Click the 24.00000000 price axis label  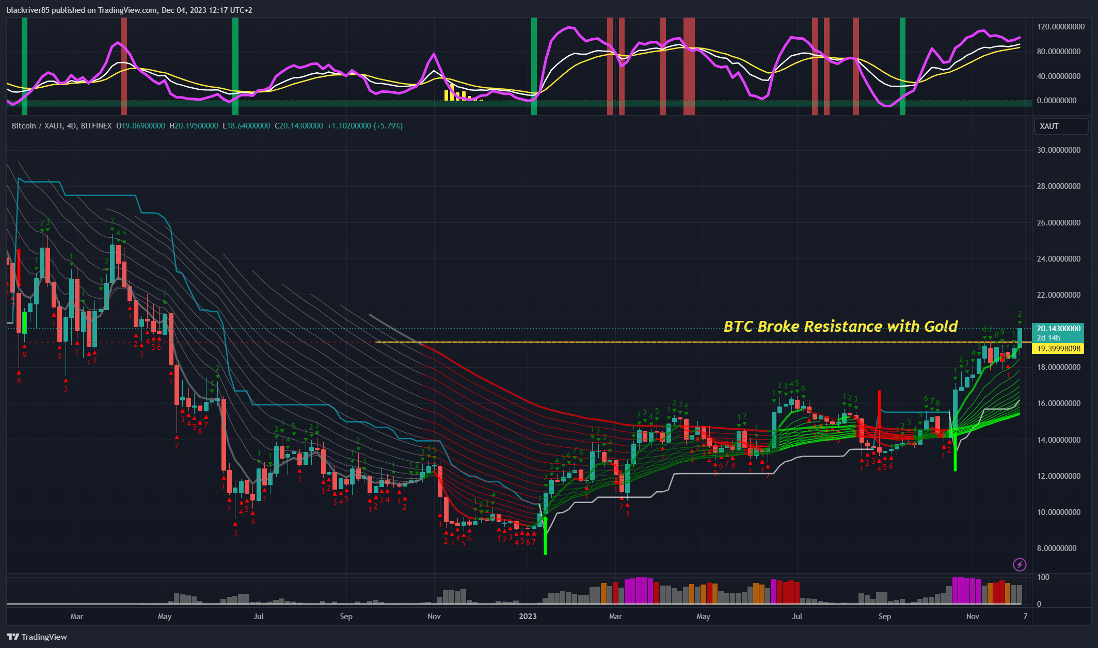coord(1058,259)
